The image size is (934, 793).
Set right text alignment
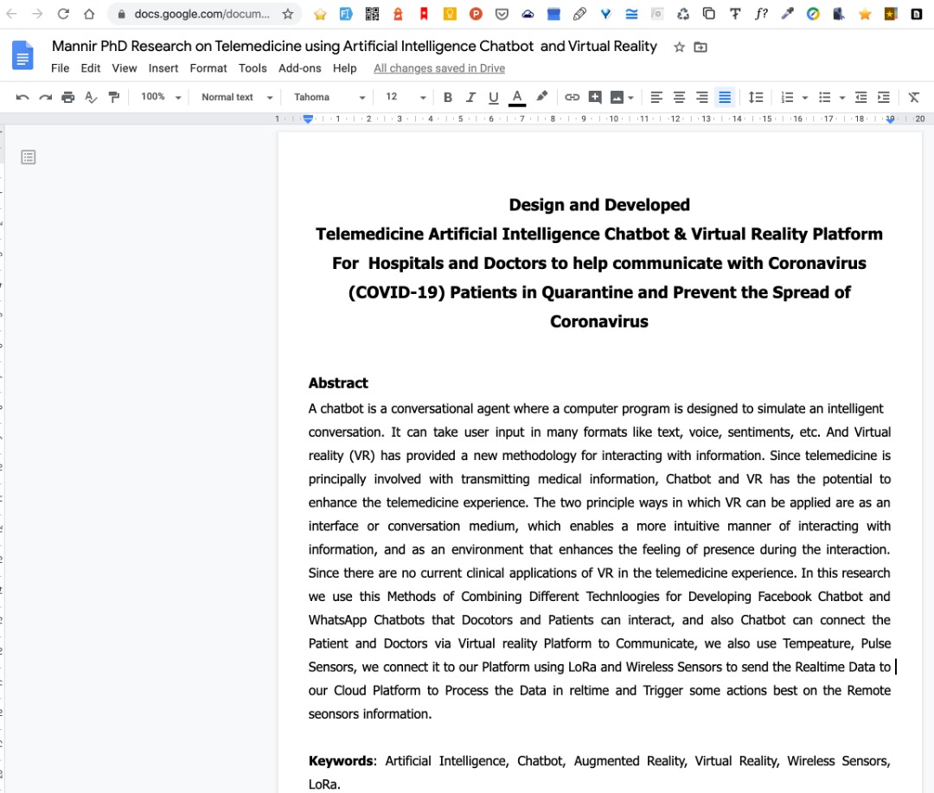701,97
